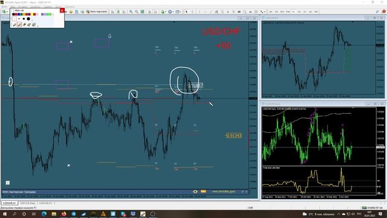387x218 pixels.
Task: Expand the drawing objects dropdown arrow
Action: click(x=265, y=12)
